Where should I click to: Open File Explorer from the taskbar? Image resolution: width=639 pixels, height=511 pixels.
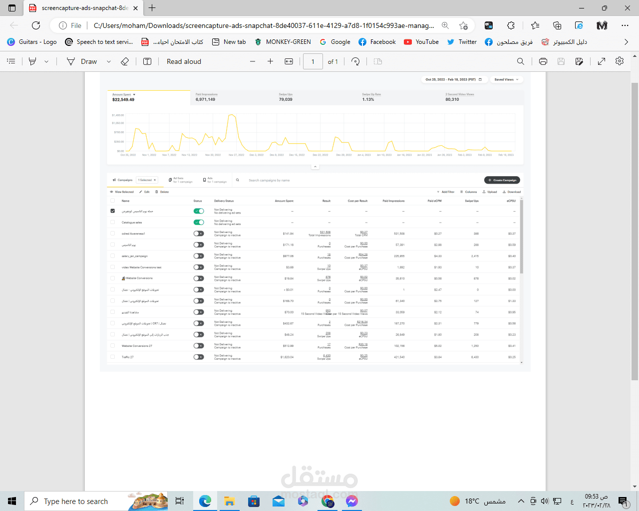coord(229,501)
